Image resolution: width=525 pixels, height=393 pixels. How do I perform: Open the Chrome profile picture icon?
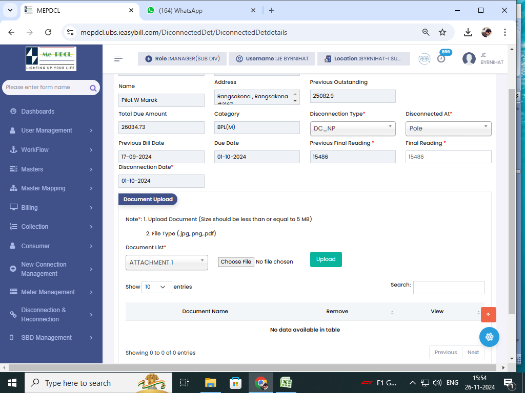(486, 32)
